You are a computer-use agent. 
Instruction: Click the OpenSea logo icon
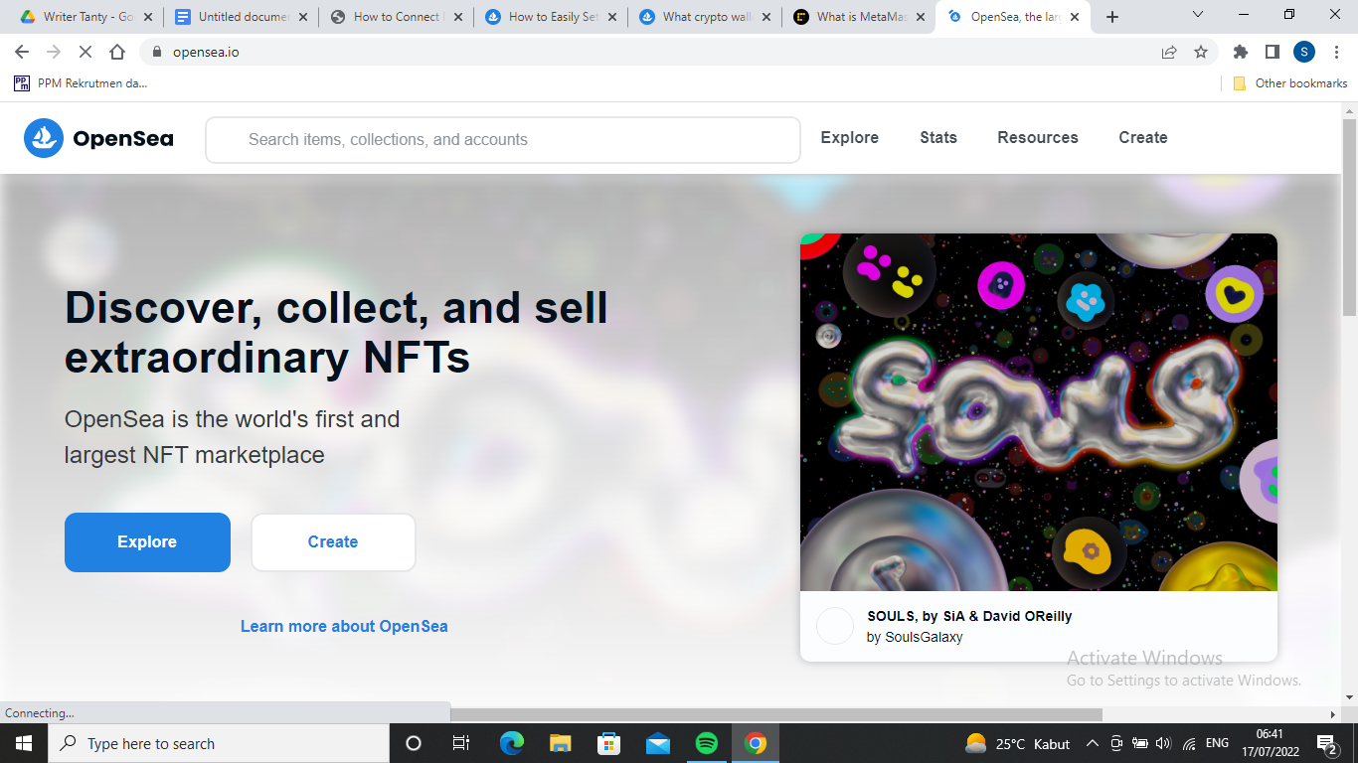(x=44, y=138)
